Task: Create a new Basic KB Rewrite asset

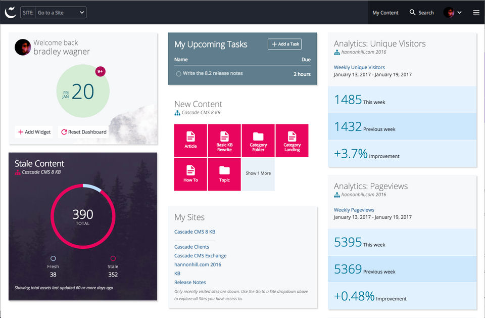Action: [224, 140]
